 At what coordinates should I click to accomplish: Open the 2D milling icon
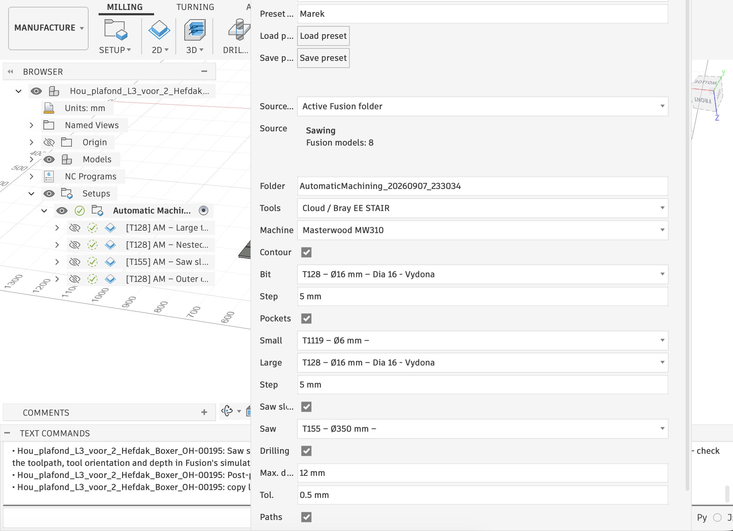point(159,30)
